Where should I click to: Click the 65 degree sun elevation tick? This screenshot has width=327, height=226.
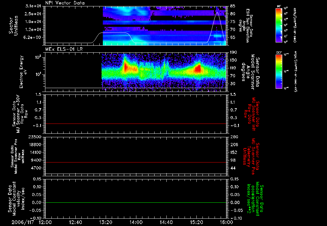click(233, 38)
